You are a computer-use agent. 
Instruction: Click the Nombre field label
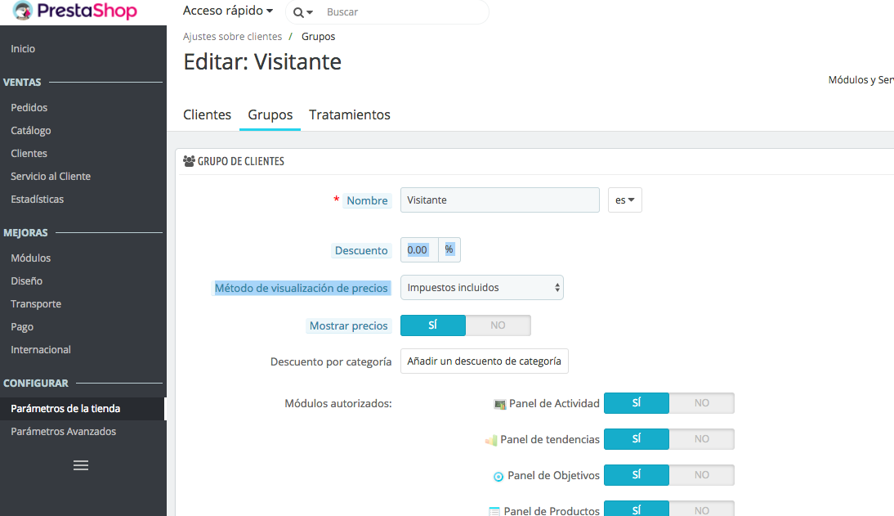click(x=367, y=201)
